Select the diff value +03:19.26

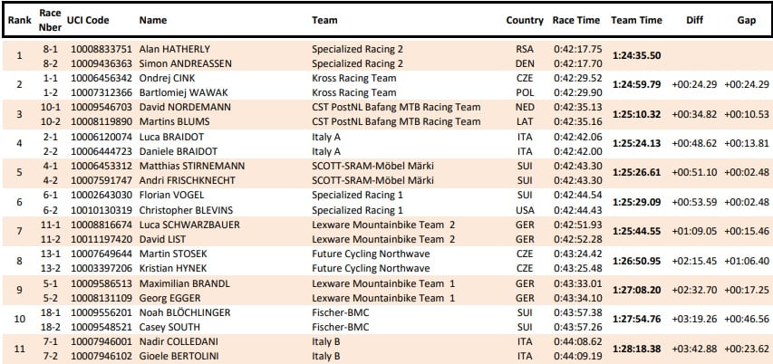pyautogui.click(x=694, y=320)
